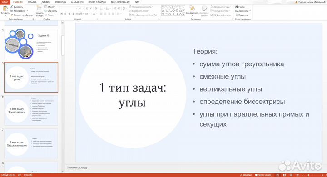
Task: Start slideshow from status bar icon
Action: coord(297,175)
